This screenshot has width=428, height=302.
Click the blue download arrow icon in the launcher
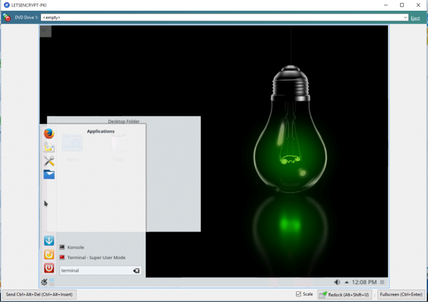click(49, 241)
